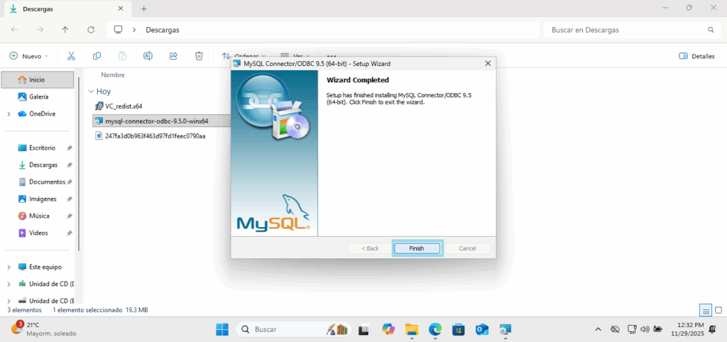The image size is (727, 342).
Task: Click the Explorer forward arrow
Action: click(x=40, y=30)
